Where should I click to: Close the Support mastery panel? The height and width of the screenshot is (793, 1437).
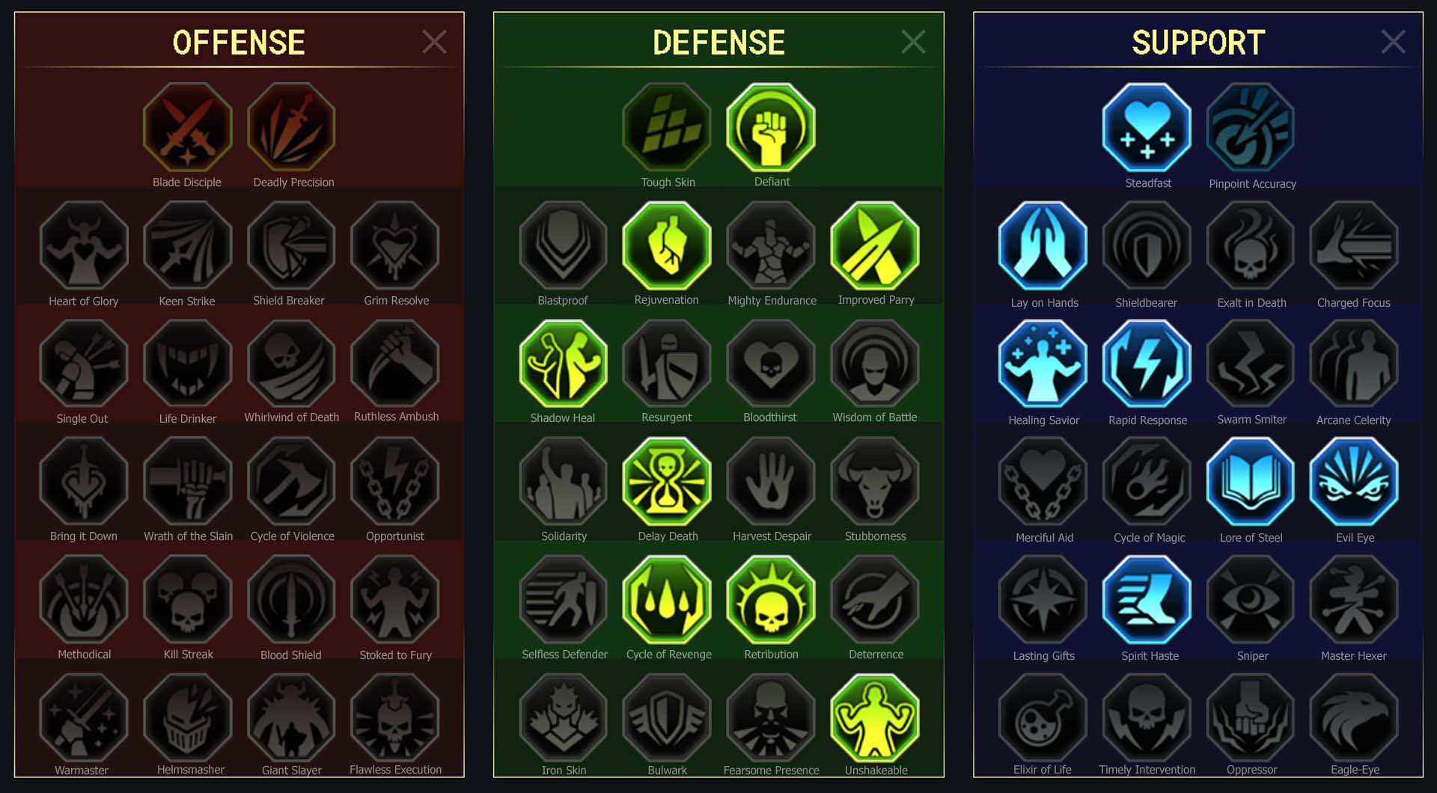click(x=1393, y=42)
